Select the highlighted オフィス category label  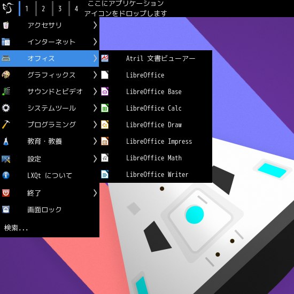[x=41, y=58]
